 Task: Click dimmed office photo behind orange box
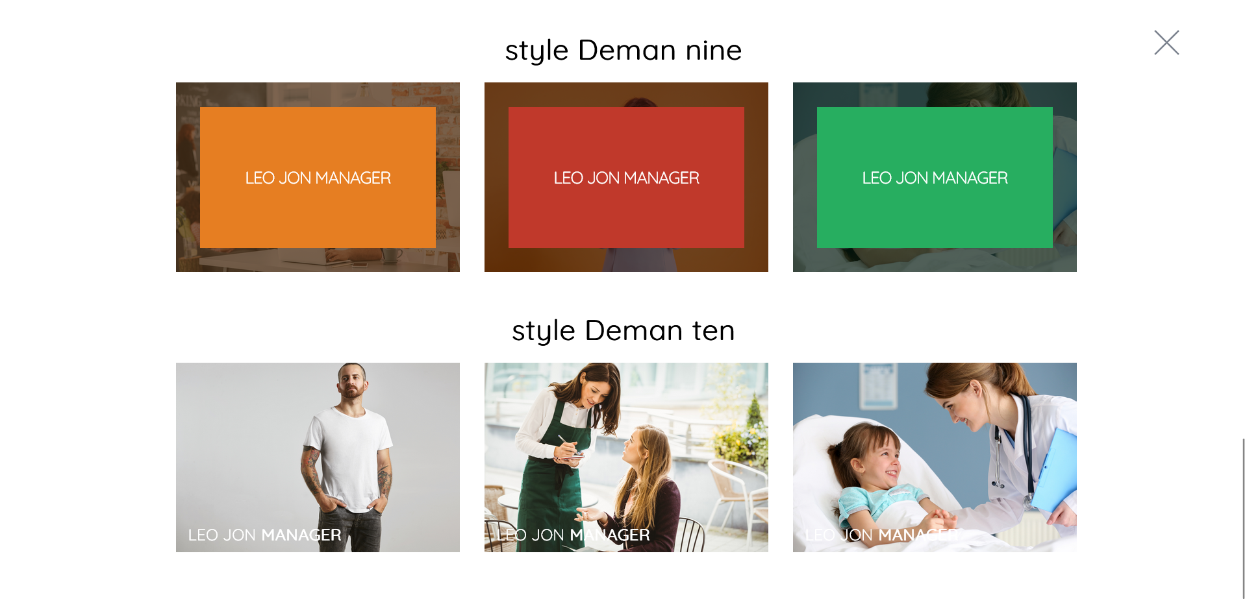point(318,260)
